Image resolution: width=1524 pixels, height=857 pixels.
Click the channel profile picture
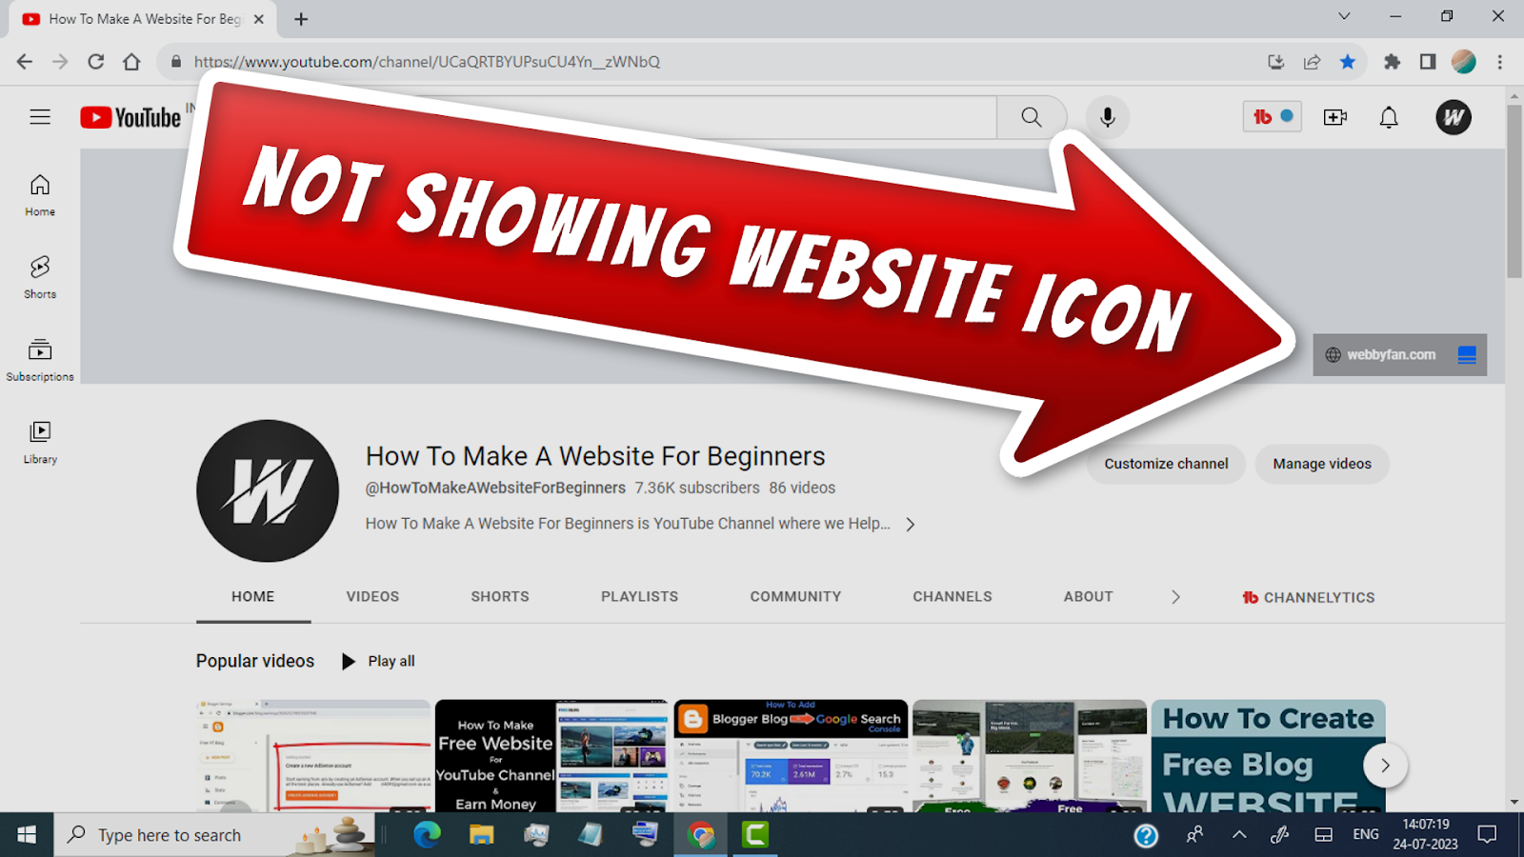click(x=268, y=490)
